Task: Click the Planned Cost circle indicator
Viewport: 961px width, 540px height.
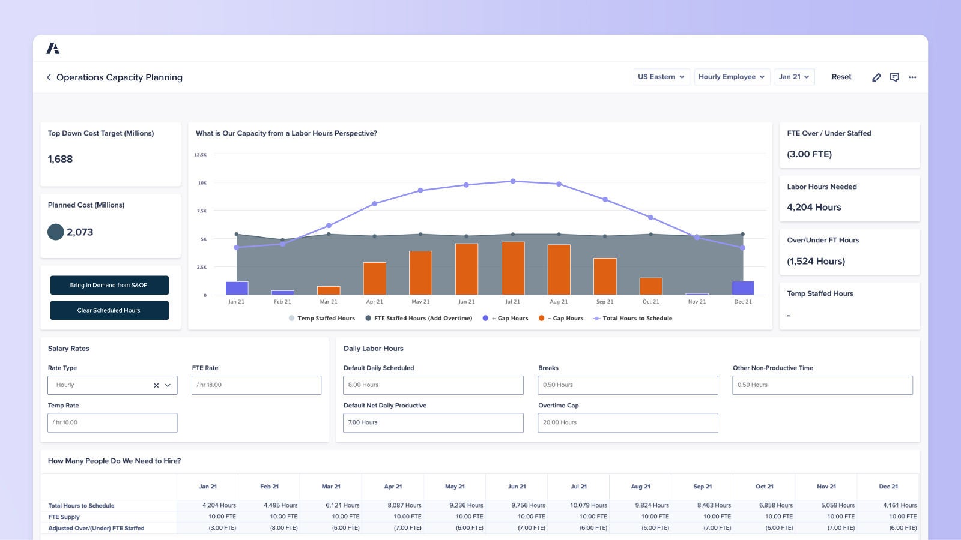Action: [x=55, y=230]
